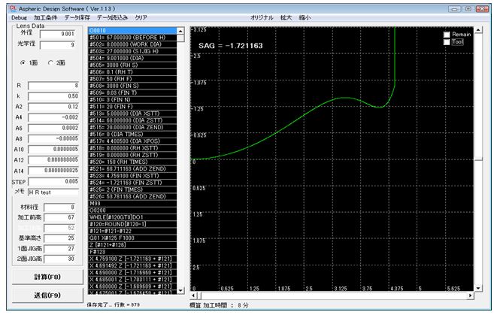
Task: Click the A8 coefficient field
Action: pyautogui.click(x=53, y=138)
